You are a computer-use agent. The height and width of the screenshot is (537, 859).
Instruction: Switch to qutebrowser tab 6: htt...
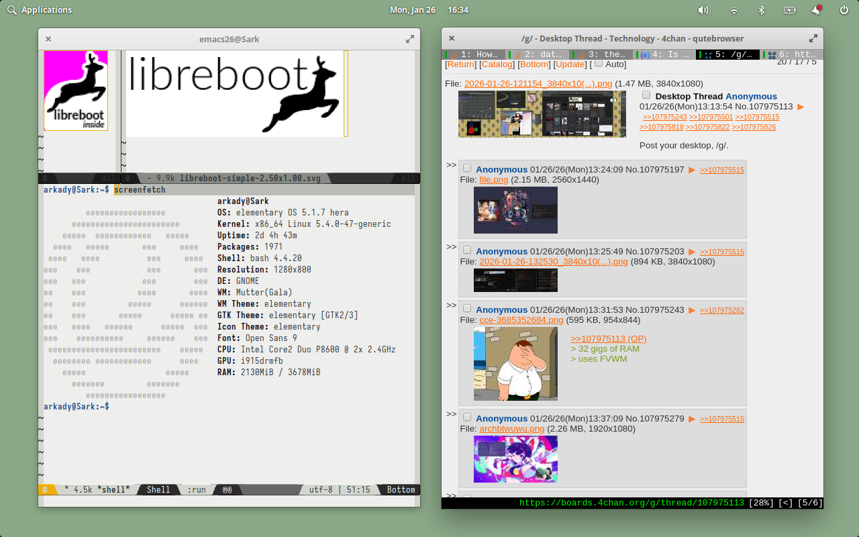coord(792,54)
